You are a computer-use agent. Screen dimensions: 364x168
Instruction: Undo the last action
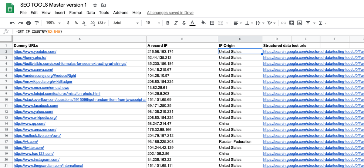[x=12, y=23]
